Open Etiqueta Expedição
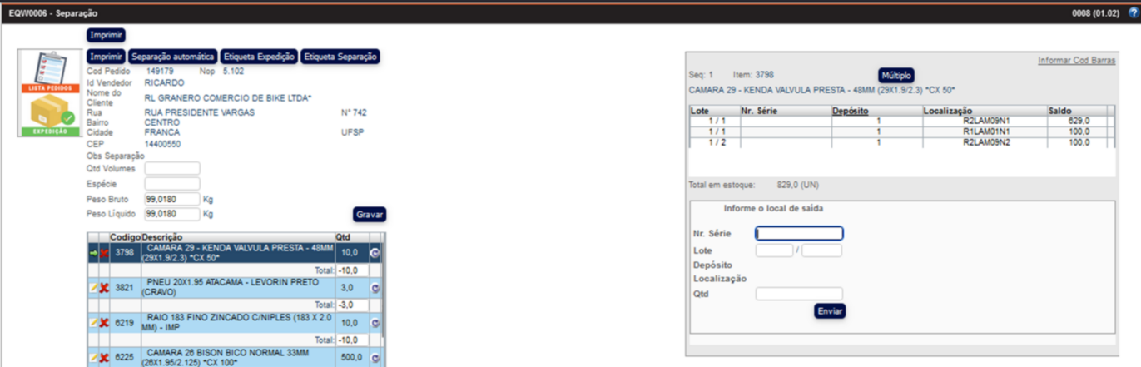This screenshot has height=367, width=1141. point(259,57)
